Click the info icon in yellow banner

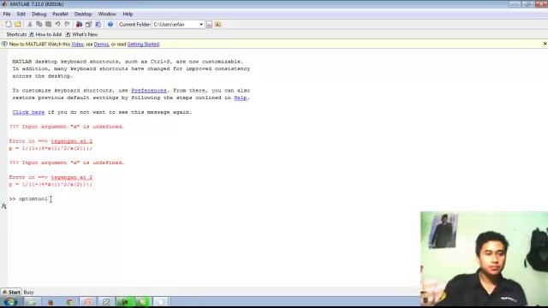[x=4, y=44]
